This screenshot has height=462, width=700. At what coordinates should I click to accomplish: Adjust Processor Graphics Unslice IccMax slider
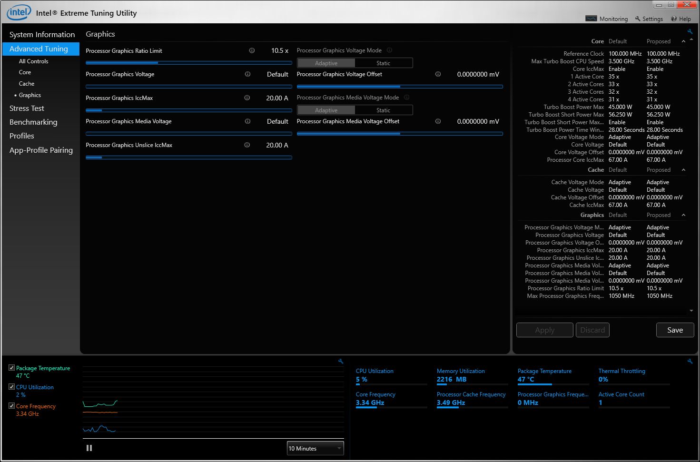click(x=189, y=157)
